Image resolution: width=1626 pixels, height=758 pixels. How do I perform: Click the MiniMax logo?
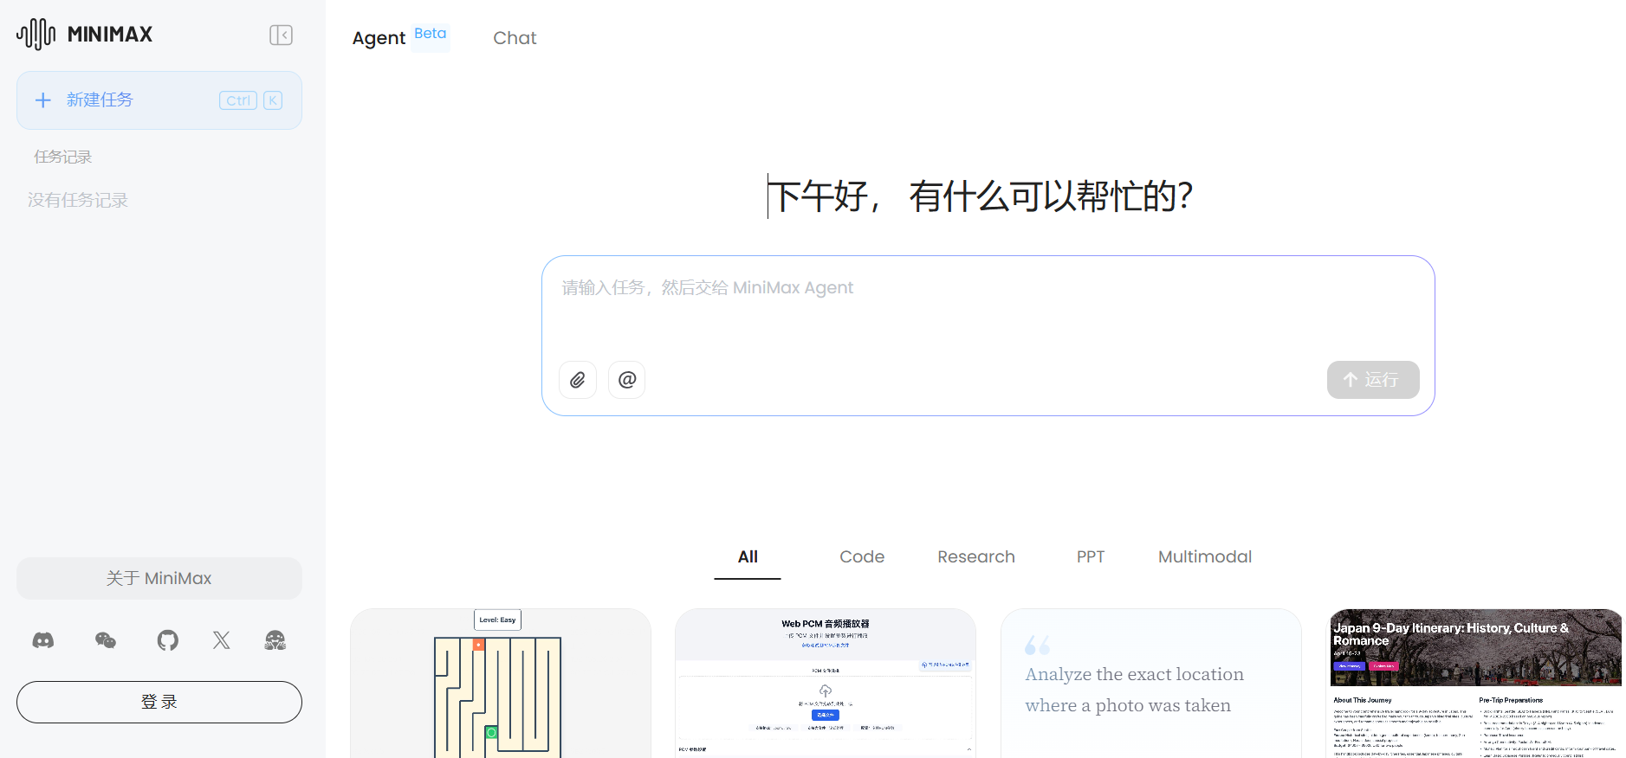[85, 35]
